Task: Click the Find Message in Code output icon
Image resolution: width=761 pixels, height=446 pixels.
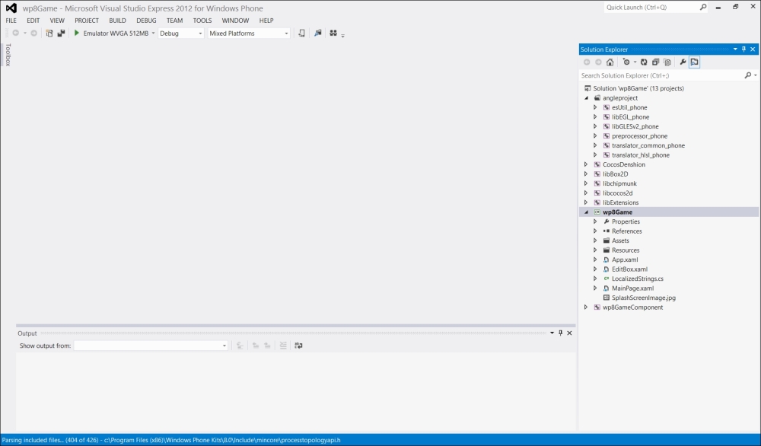Action: point(240,346)
